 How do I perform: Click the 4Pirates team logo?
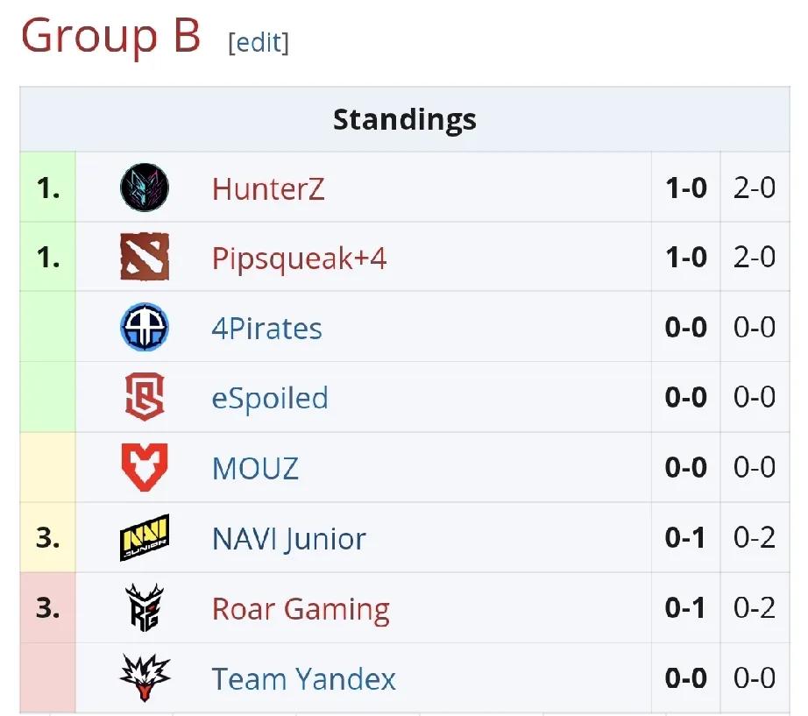[x=145, y=328]
